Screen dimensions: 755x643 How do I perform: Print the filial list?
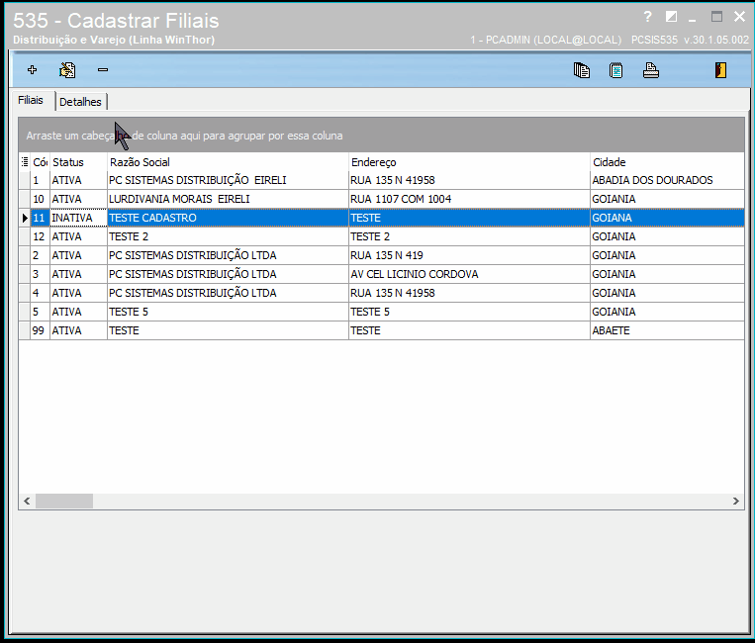tap(650, 70)
